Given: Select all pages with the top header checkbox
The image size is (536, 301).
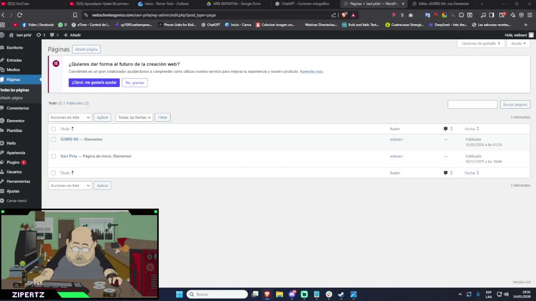Looking at the screenshot, I should coord(53,129).
